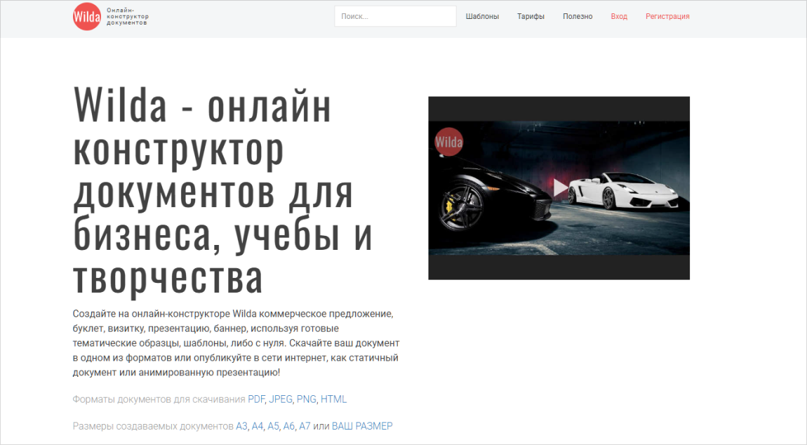Select the A4 size link
Screen dimensions: 807x445
click(x=258, y=426)
